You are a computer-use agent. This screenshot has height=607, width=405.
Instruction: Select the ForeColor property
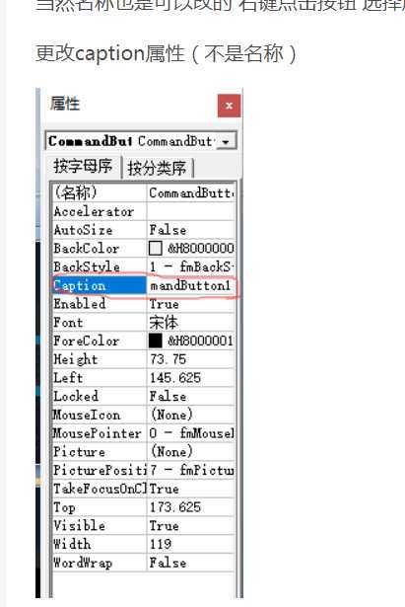click(100, 341)
